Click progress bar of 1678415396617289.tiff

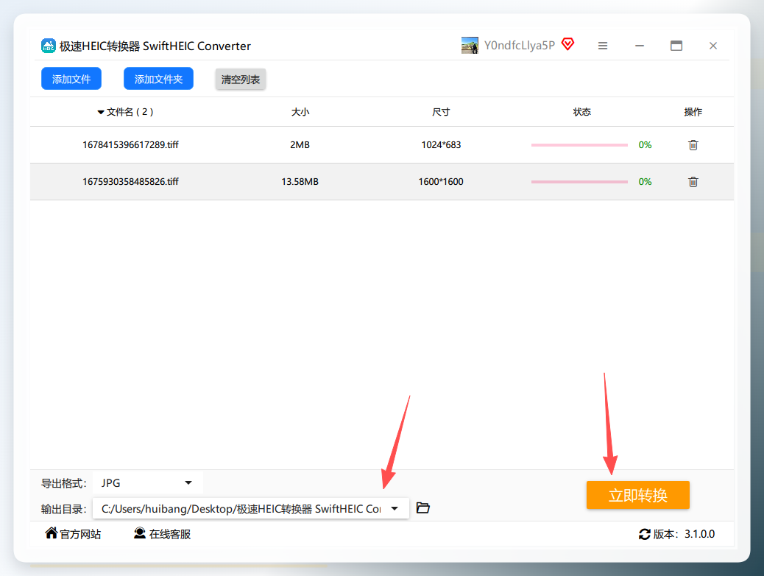click(579, 145)
